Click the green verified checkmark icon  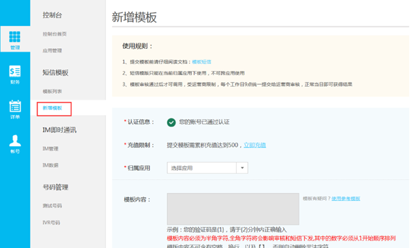[171, 123]
